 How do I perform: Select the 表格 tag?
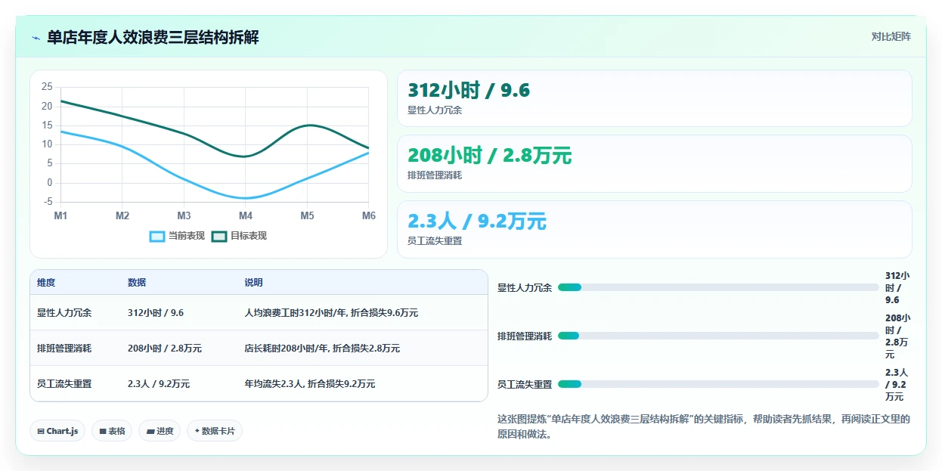coord(112,431)
